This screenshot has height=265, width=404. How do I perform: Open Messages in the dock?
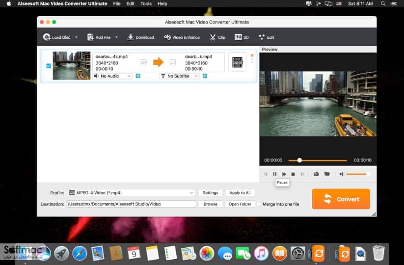225,253
